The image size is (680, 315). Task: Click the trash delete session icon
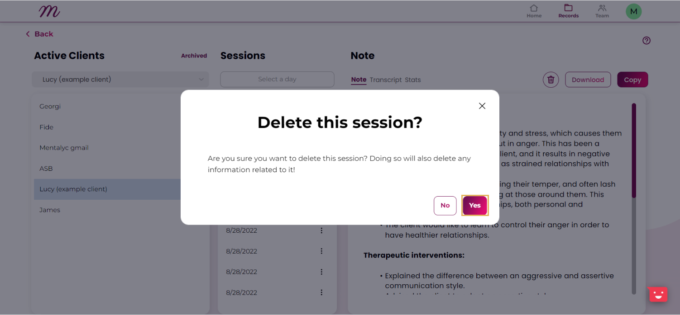coord(551,80)
